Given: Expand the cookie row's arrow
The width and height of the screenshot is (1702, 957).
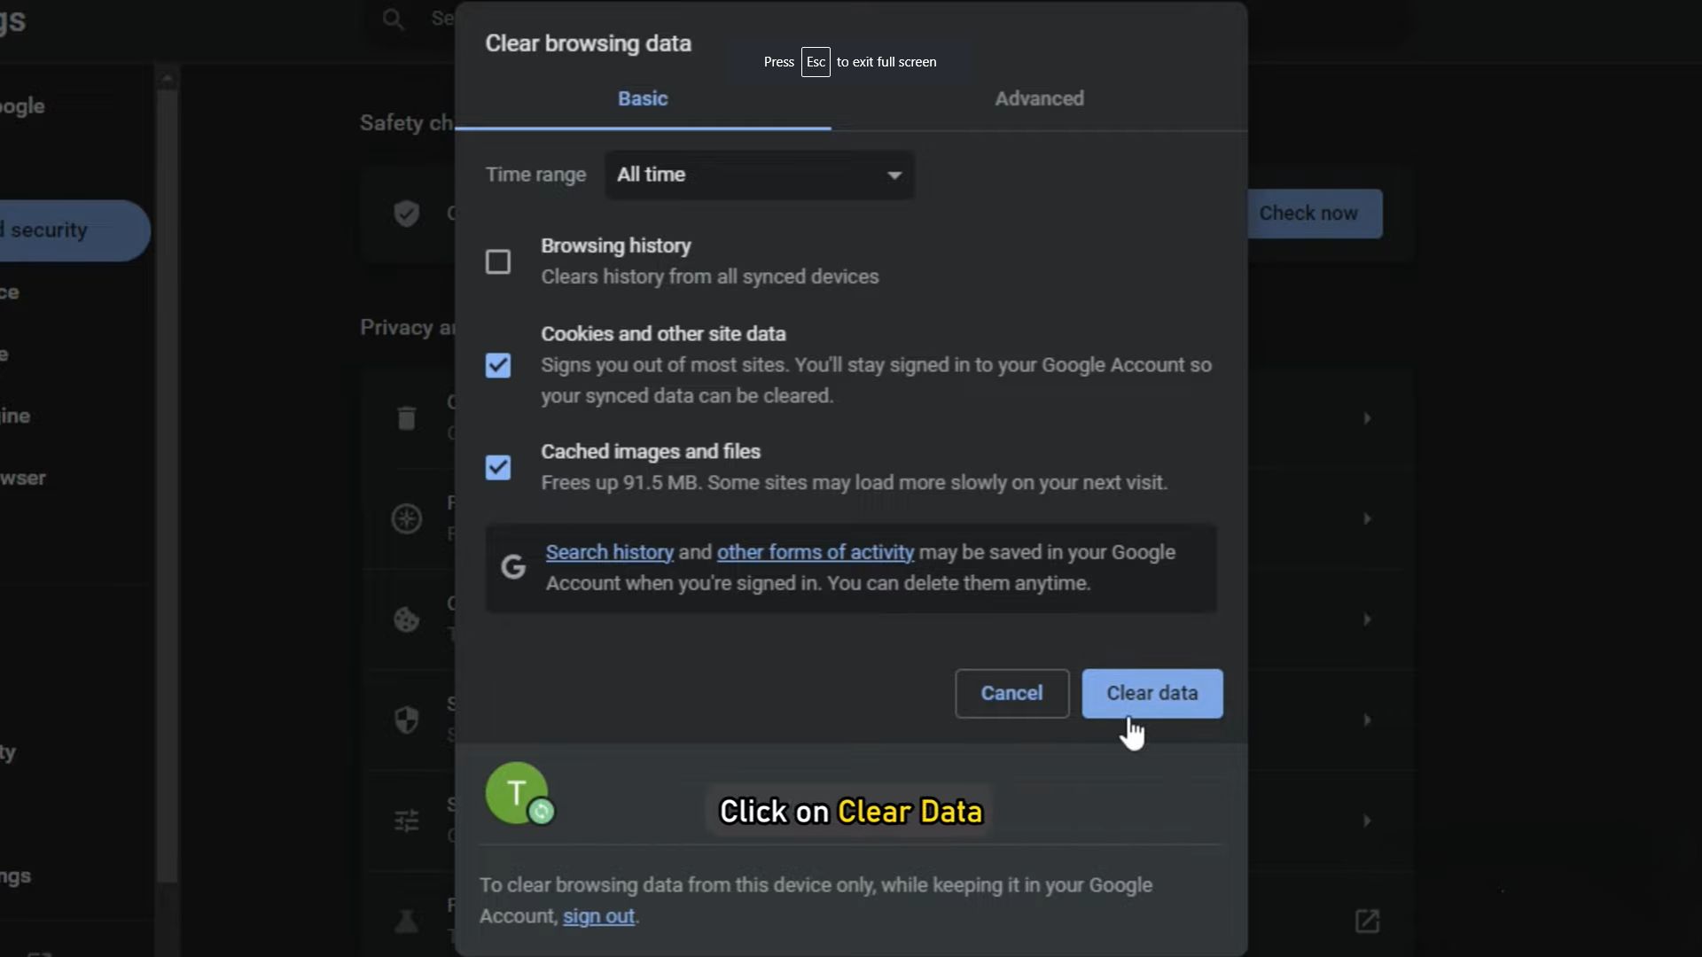Looking at the screenshot, I should pos(1367,619).
